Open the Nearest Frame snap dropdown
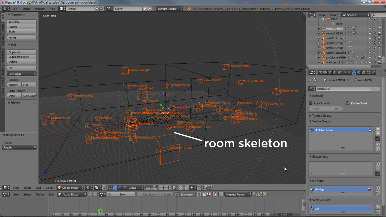This screenshot has height=217, width=386. pos(238,194)
